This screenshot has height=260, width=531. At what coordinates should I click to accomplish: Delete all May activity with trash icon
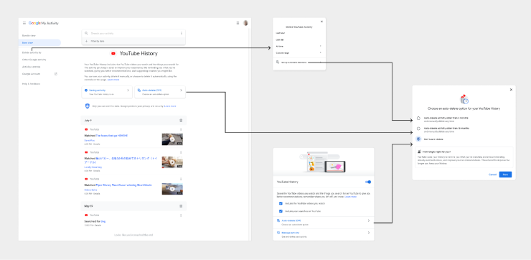[x=181, y=205]
